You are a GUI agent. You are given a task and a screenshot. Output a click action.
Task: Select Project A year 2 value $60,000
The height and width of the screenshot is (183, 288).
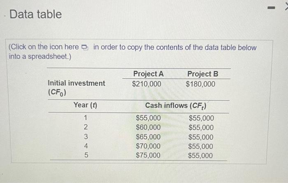[148, 127]
